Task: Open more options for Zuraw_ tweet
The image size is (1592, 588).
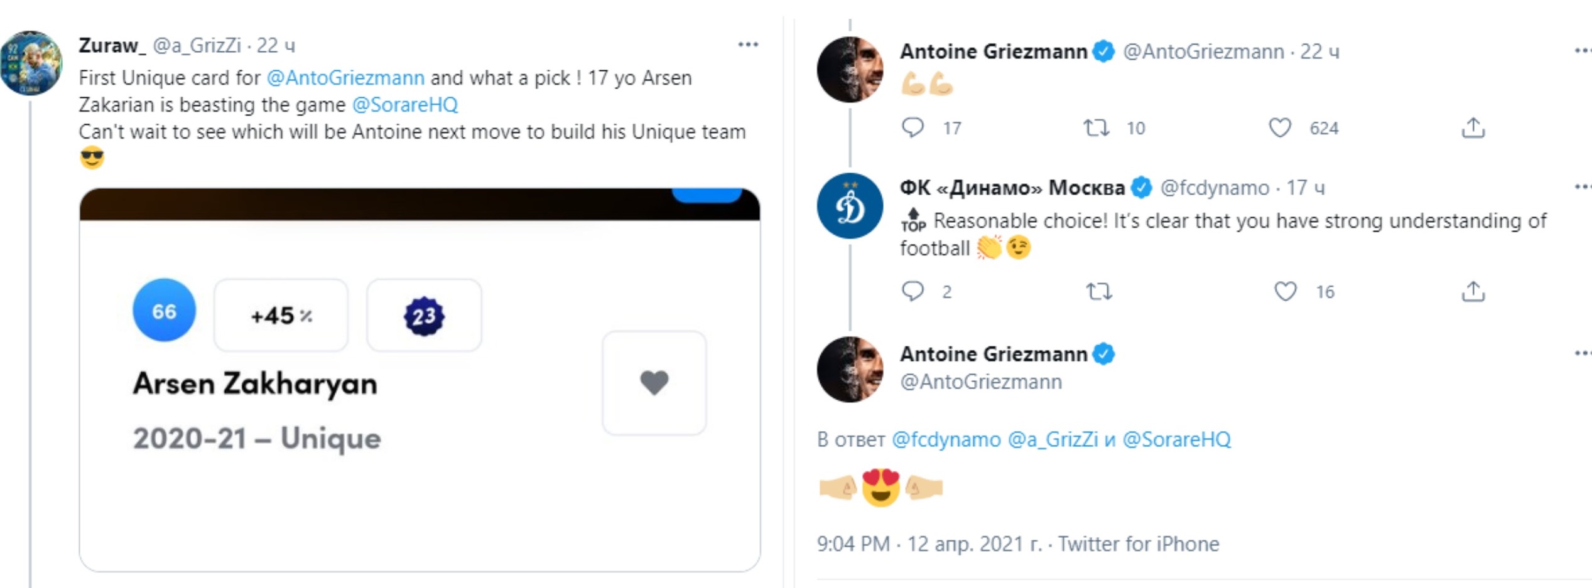Action: point(748,45)
